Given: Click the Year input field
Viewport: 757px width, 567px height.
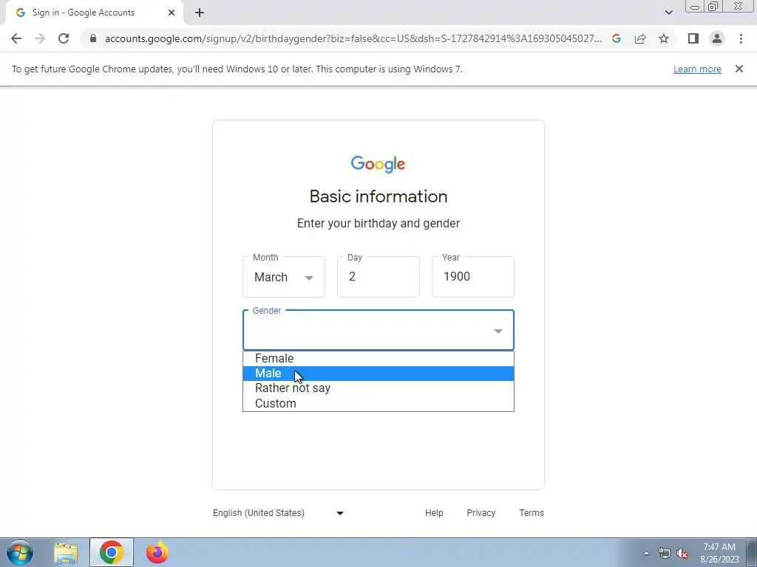Looking at the screenshot, I should 473,277.
